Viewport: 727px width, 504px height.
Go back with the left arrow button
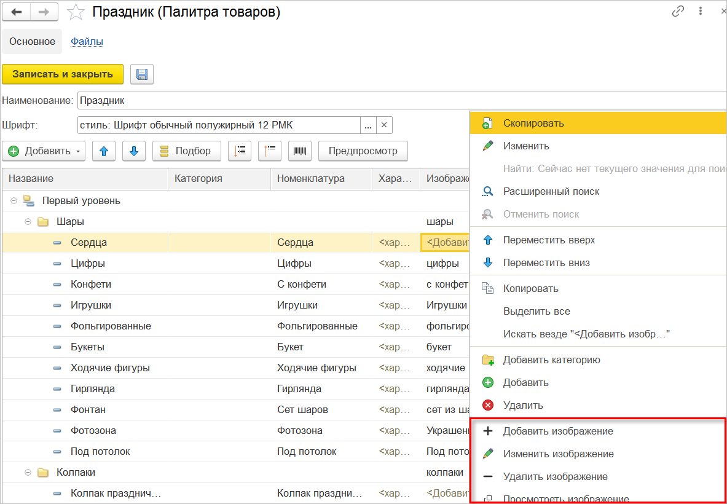(17, 12)
